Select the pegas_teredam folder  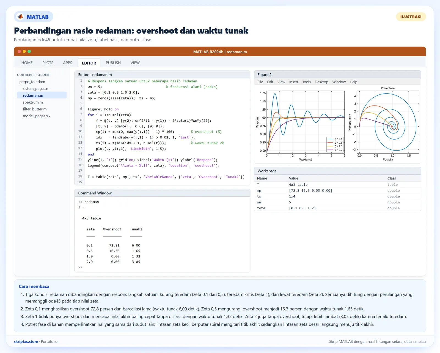32,82
